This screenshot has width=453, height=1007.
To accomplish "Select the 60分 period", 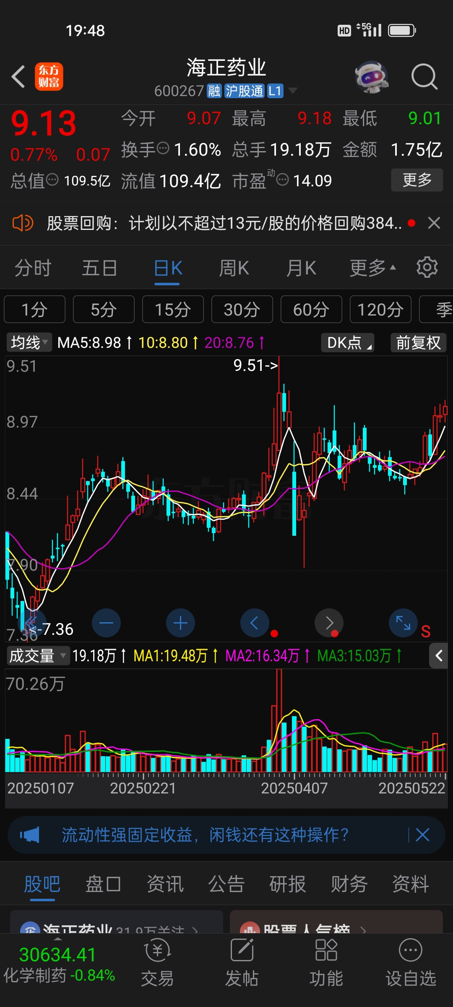I will [311, 310].
